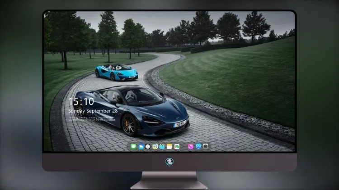The height and width of the screenshot is (190, 339).
Task: Open the Maps app icon in the dock
Action: 155,147
